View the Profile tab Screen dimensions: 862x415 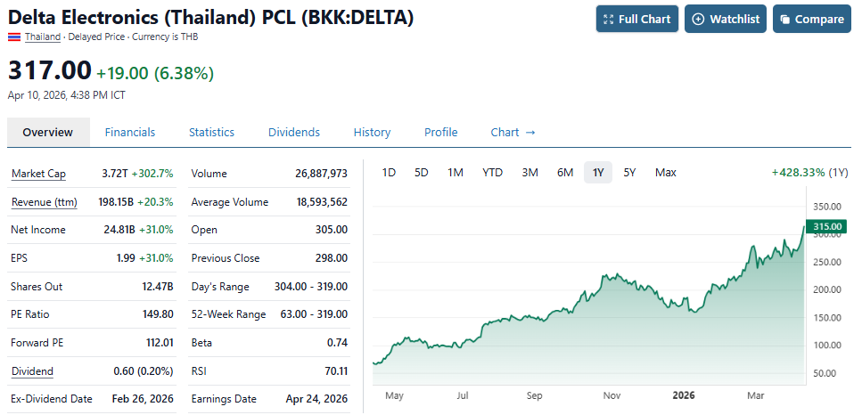[440, 132]
